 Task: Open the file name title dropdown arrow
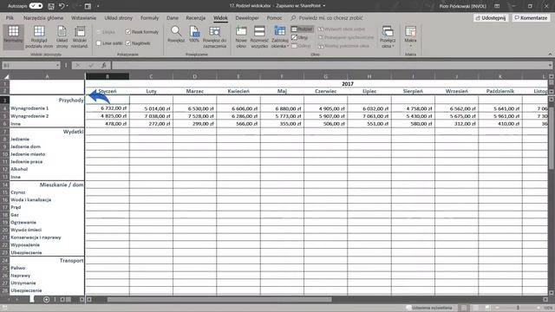click(x=323, y=6)
